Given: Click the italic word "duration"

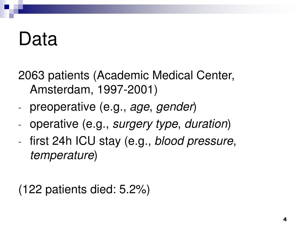Looking at the screenshot, I should click(206, 124).
